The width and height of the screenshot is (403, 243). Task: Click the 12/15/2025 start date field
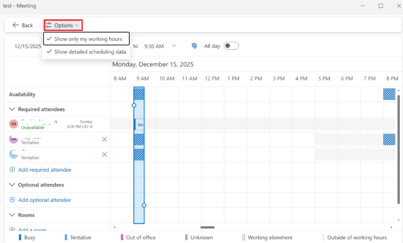pos(28,46)
